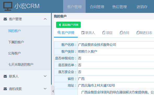Click the 我的客户 page heading
154x95 pixels.
click(60, 16)
